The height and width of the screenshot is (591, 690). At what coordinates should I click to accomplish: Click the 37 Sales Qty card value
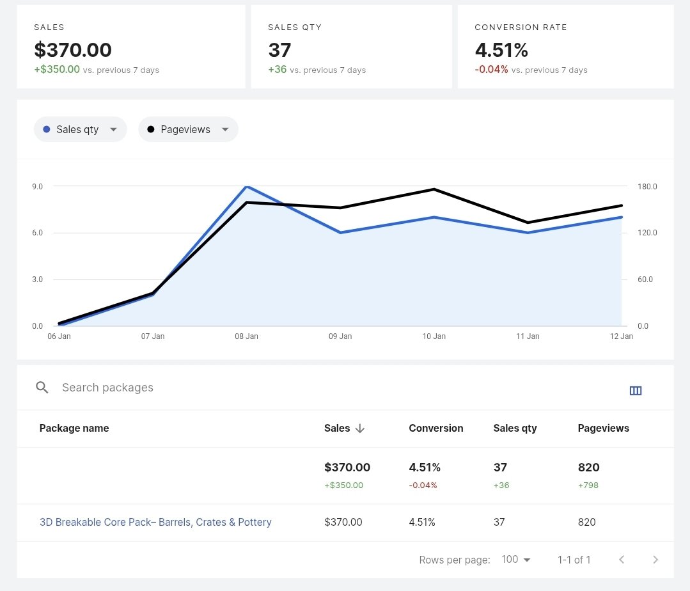280,50
